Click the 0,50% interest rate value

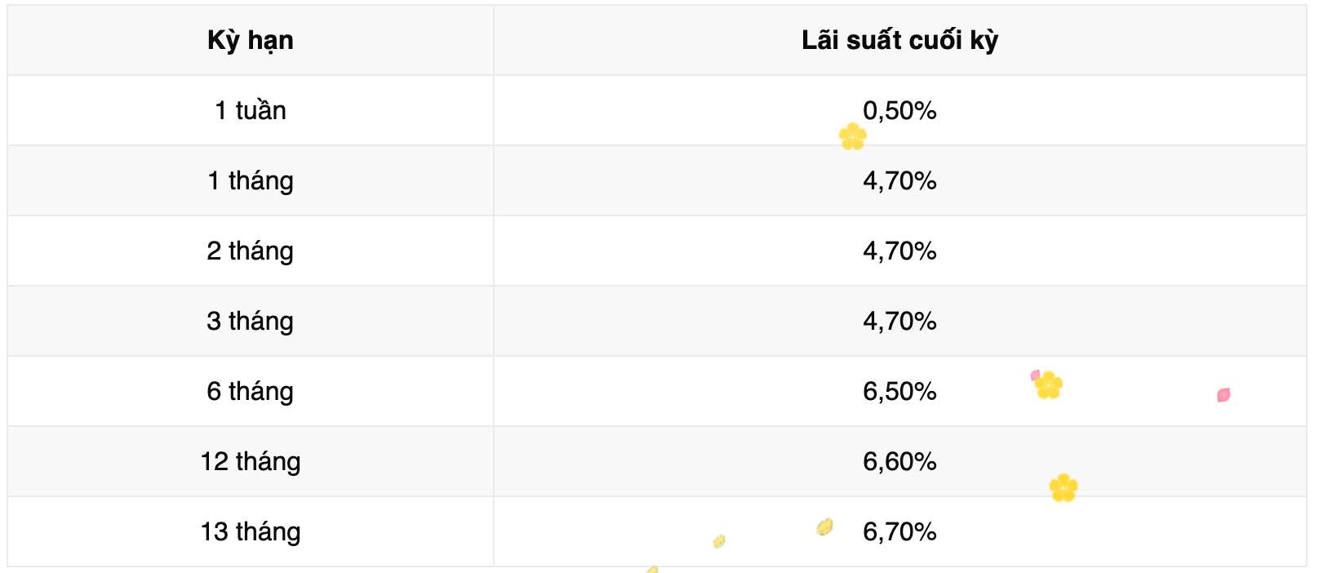click(899, 110)
